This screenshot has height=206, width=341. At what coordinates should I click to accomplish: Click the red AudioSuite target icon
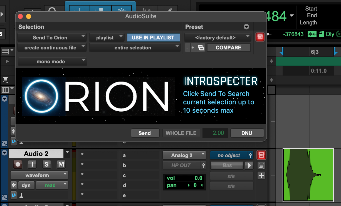tap(260, 37)
